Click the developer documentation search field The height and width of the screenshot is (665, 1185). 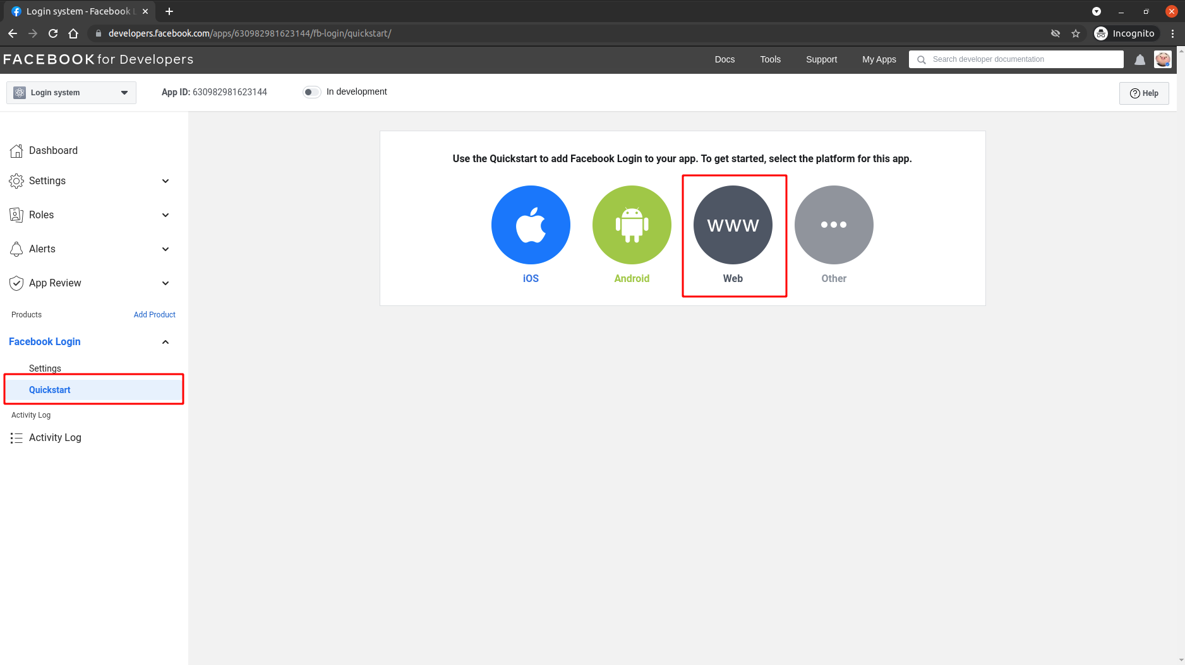coord(1016,59)
